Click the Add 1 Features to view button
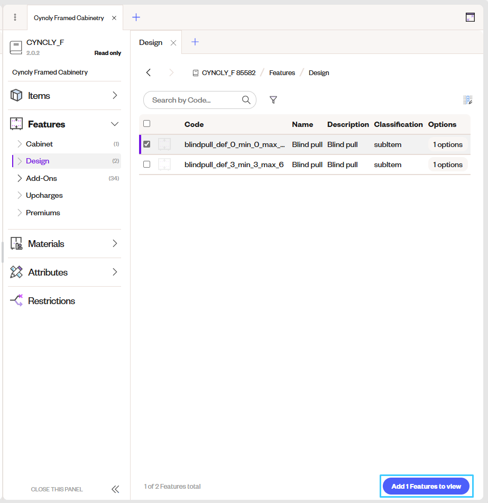The image size is (488, 503). 426,486
